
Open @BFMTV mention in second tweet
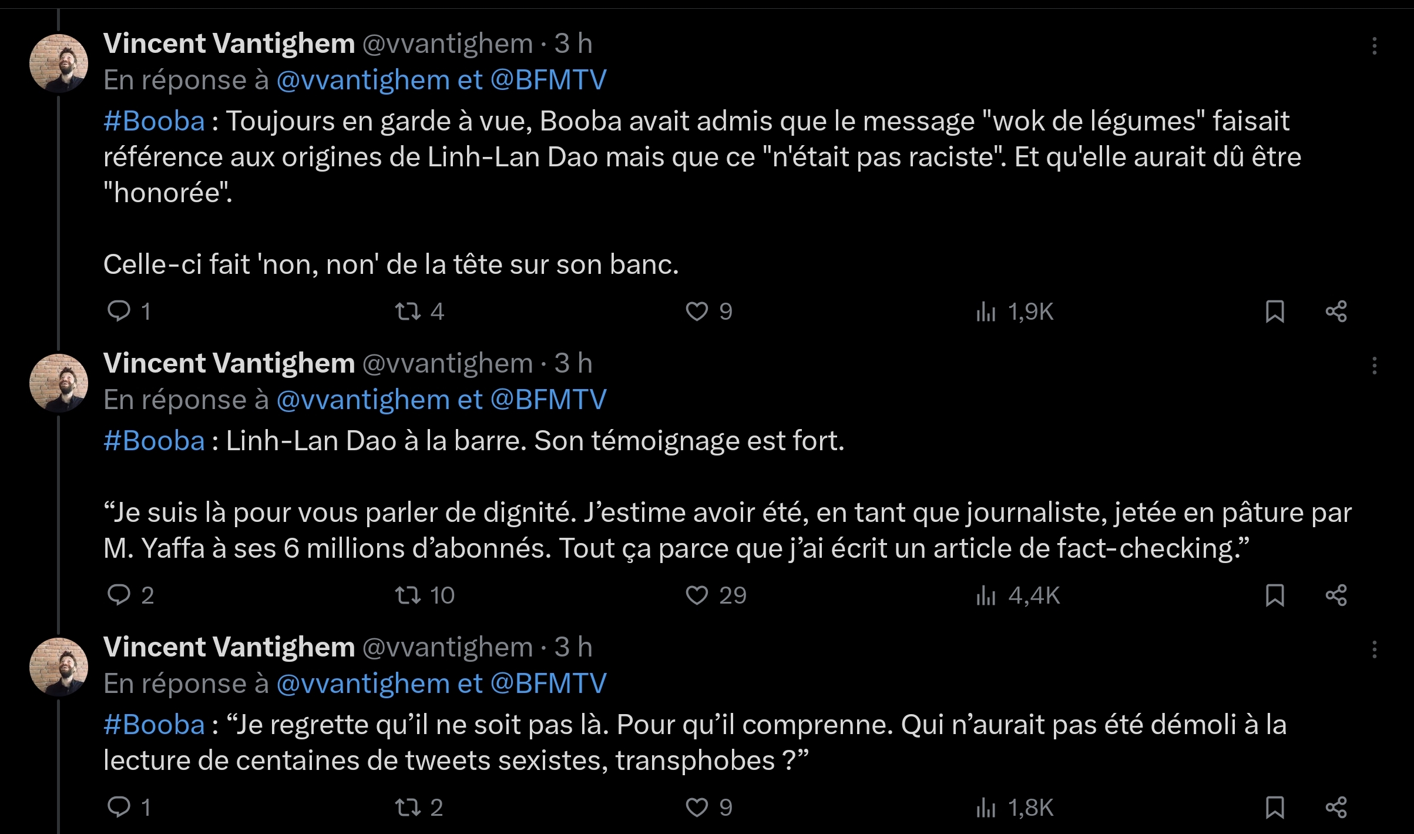pos(548,400)
